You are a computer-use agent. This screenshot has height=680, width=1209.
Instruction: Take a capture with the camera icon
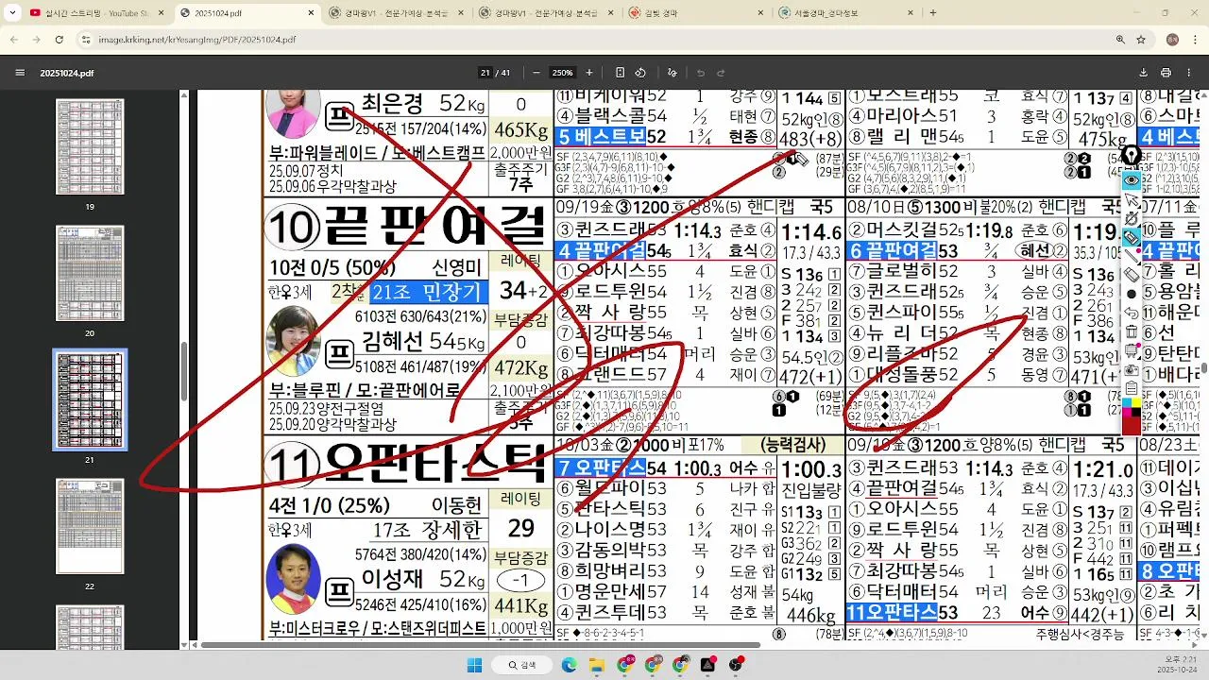(x=1131, y=369)
